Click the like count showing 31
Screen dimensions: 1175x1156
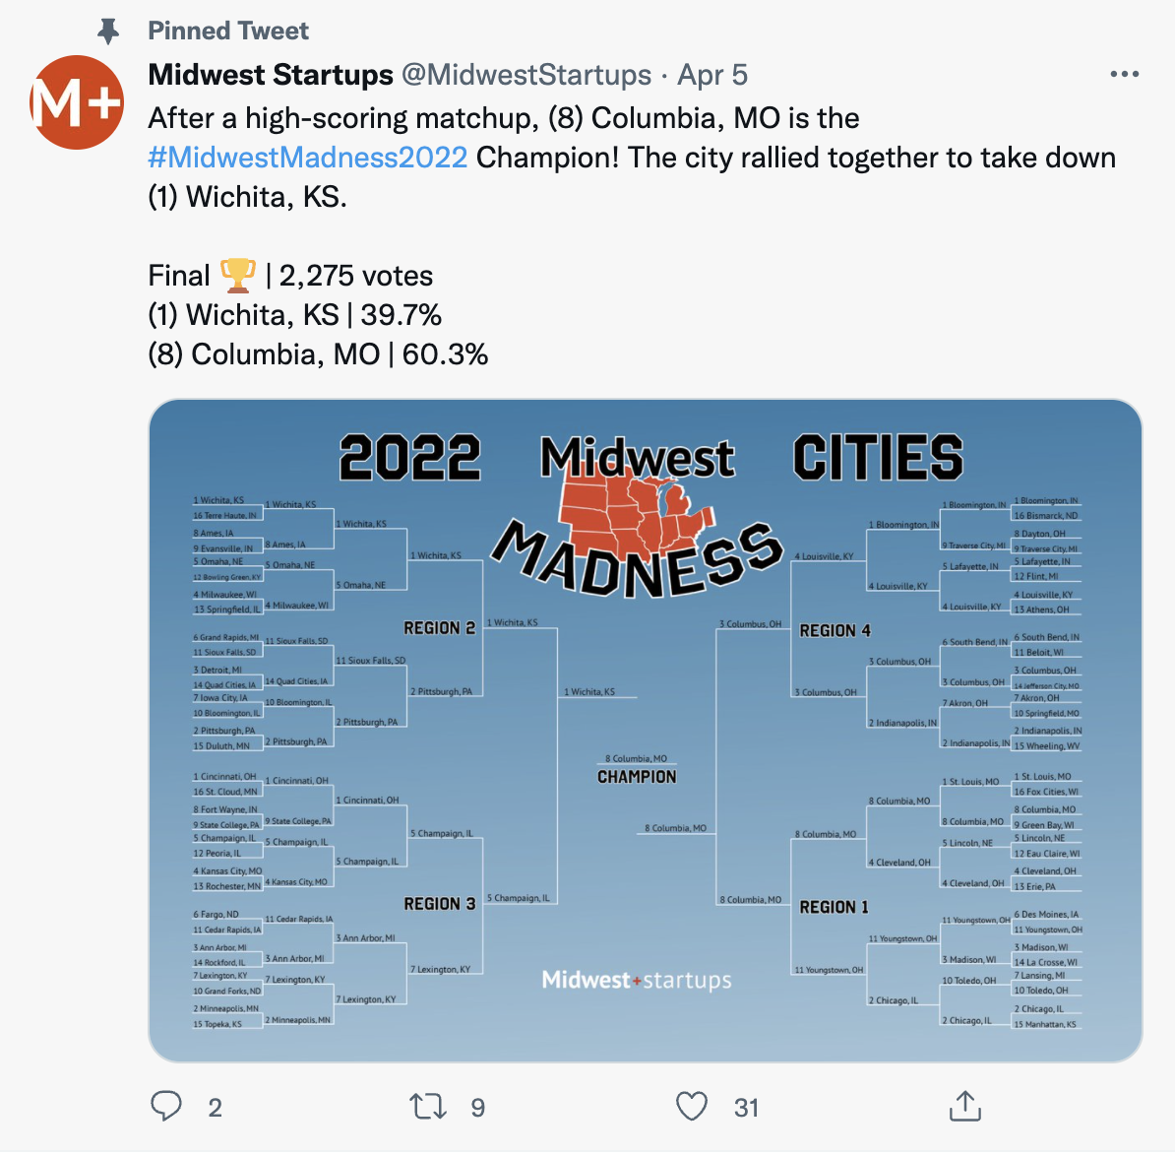(x=746, y=1107)
